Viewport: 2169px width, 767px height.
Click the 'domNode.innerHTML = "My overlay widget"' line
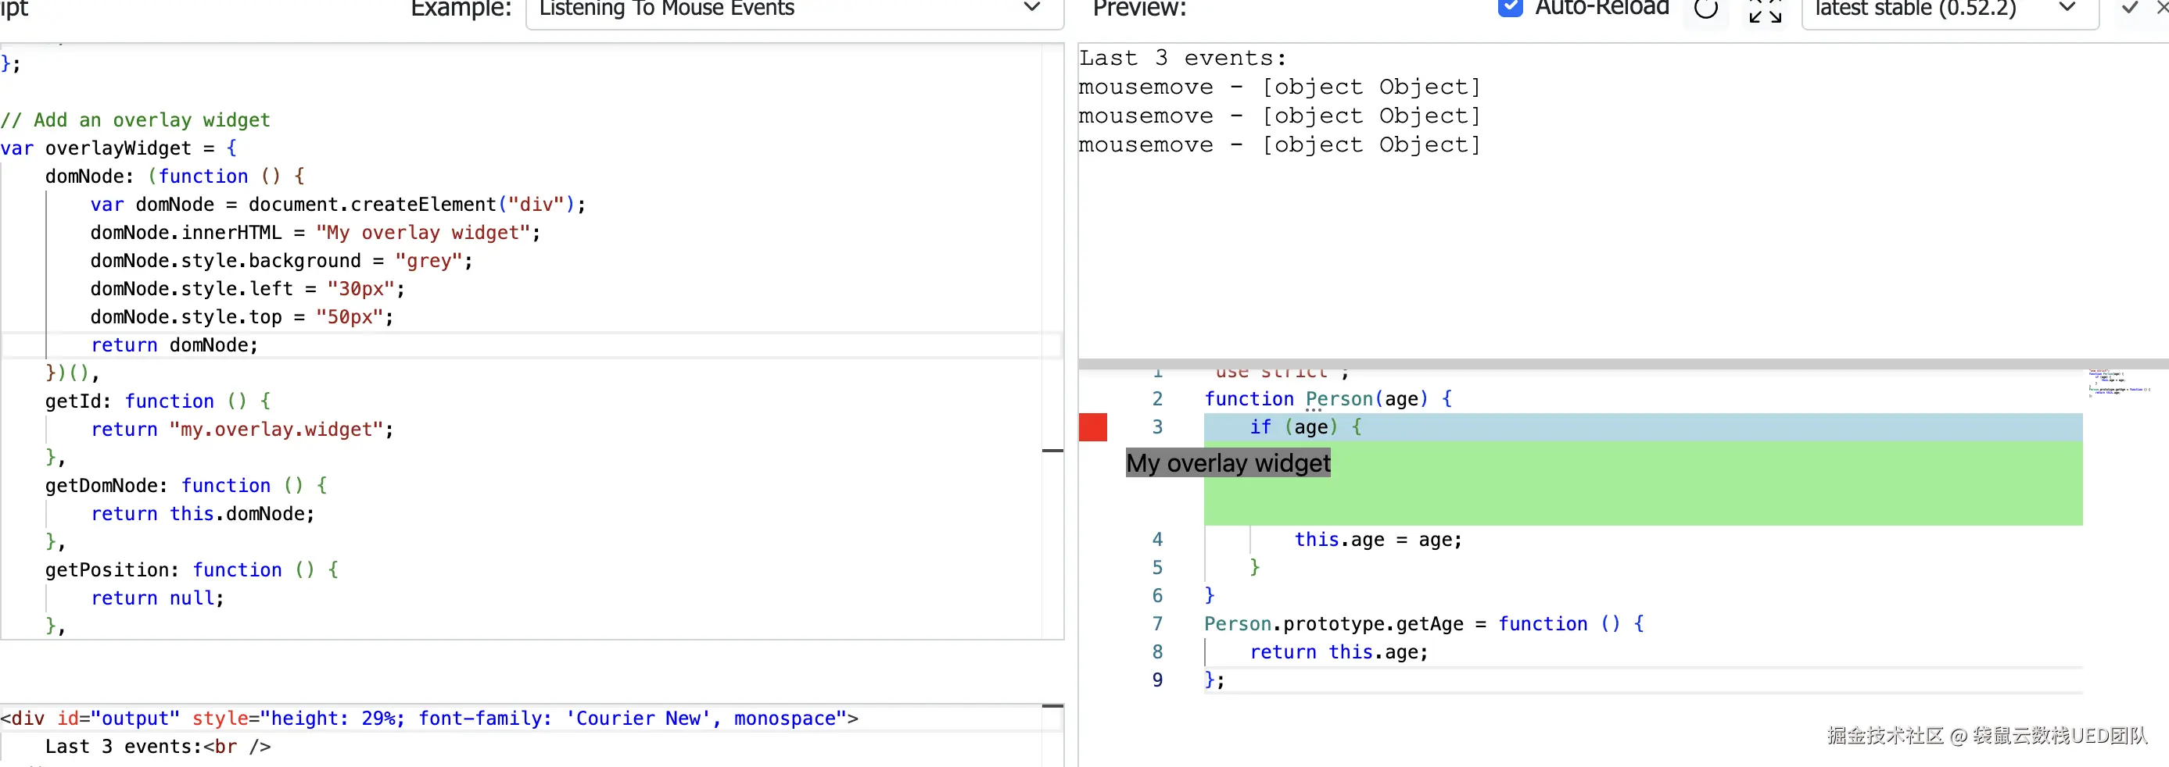(315, 233)
